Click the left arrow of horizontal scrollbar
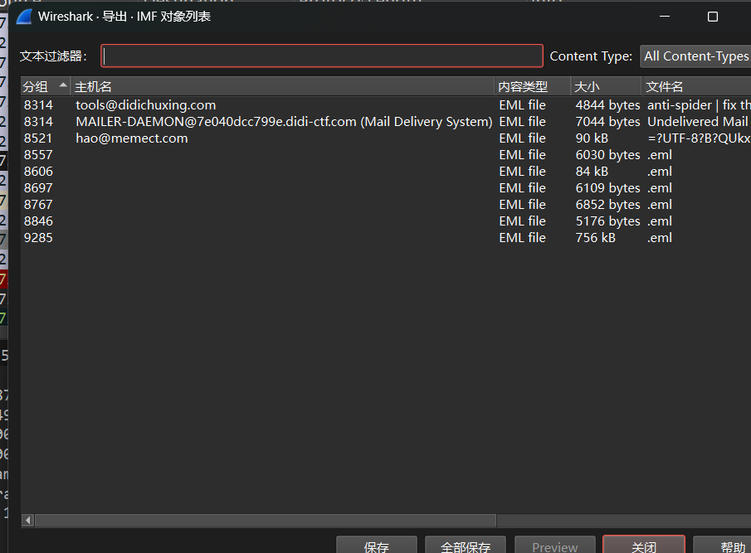Image resolution: width=751 pixels, height=553 pixels. [x=27, y=520]
